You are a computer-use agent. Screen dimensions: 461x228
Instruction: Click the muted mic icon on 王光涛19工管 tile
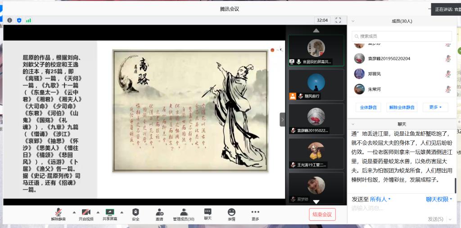click(x=293, y=165)
